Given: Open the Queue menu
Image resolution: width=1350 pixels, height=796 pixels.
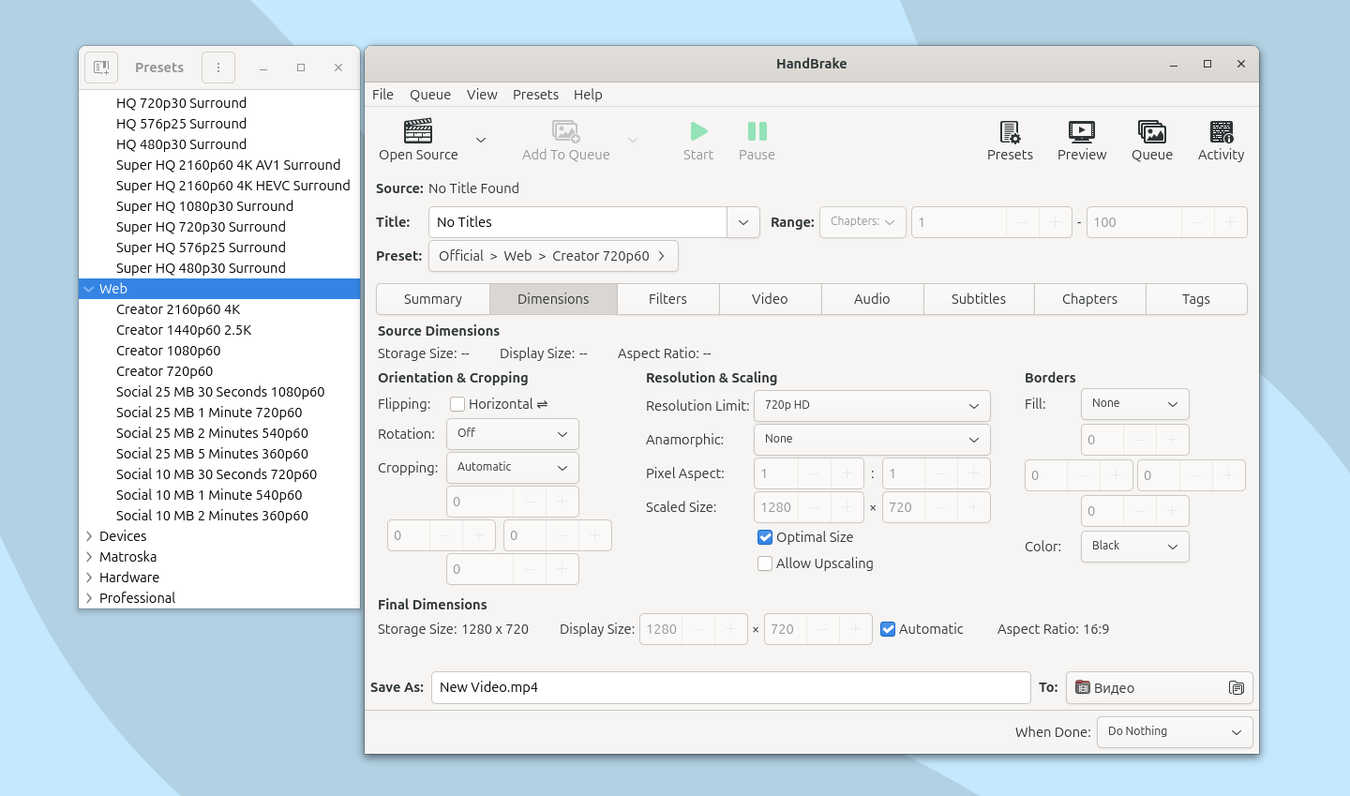Looking at the screenshot, I should click(429, 94).
